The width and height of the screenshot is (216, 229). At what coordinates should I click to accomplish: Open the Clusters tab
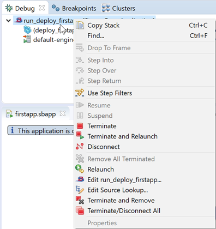118,8
